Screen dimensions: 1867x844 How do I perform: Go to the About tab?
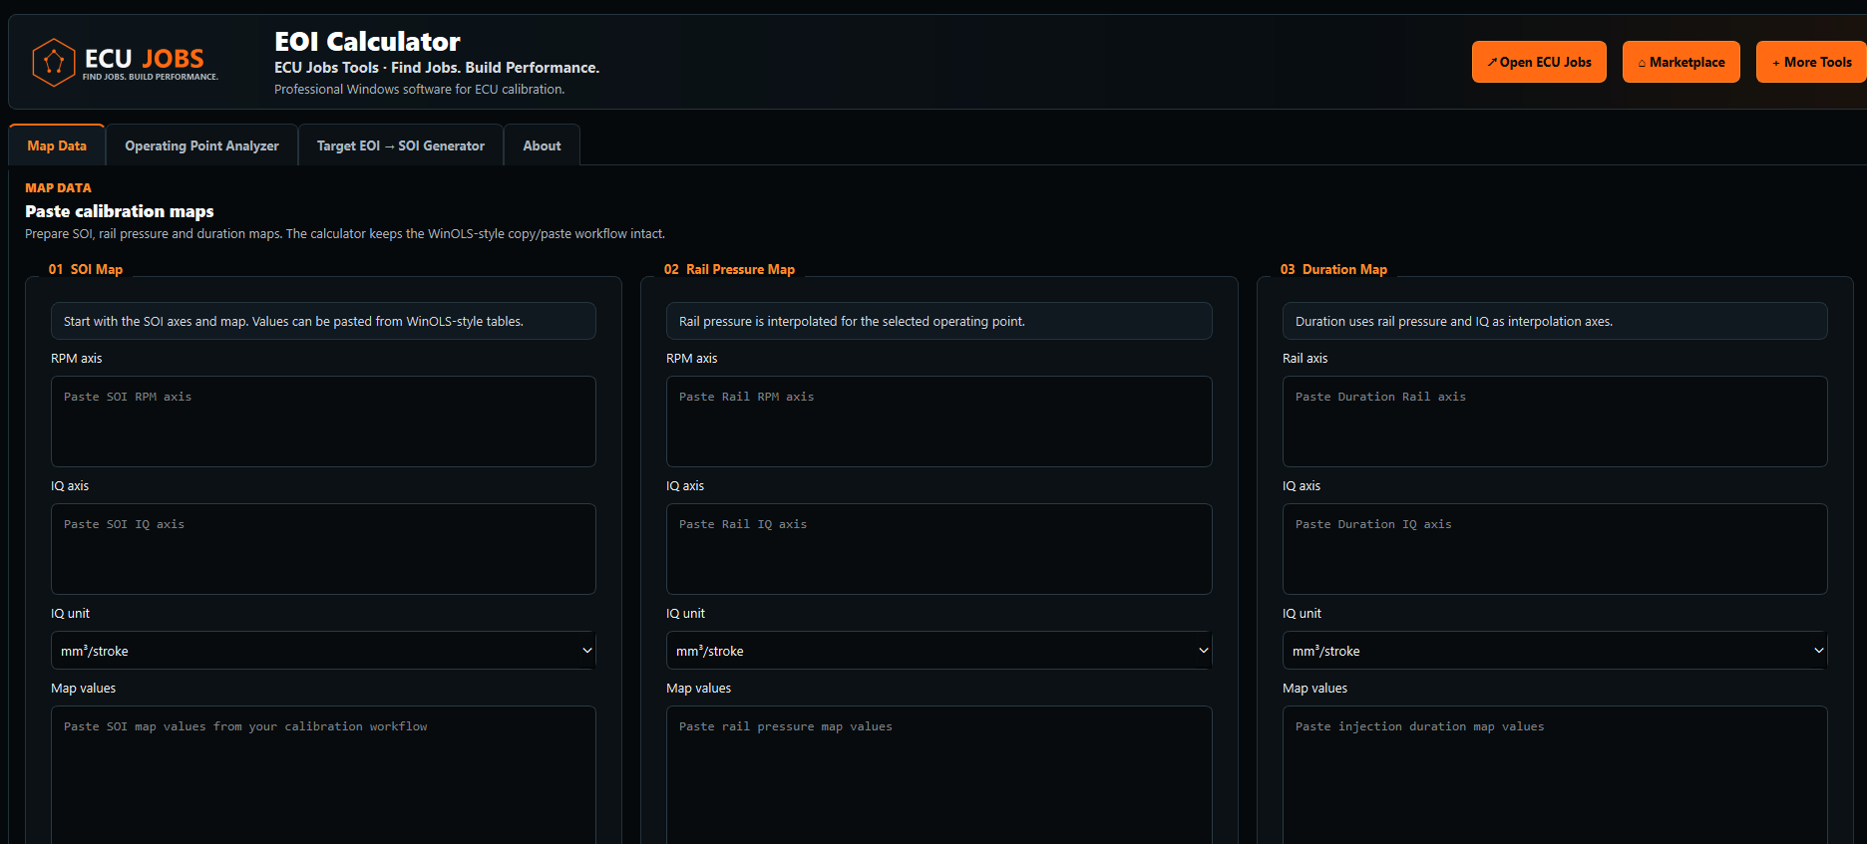click(542, 145)
